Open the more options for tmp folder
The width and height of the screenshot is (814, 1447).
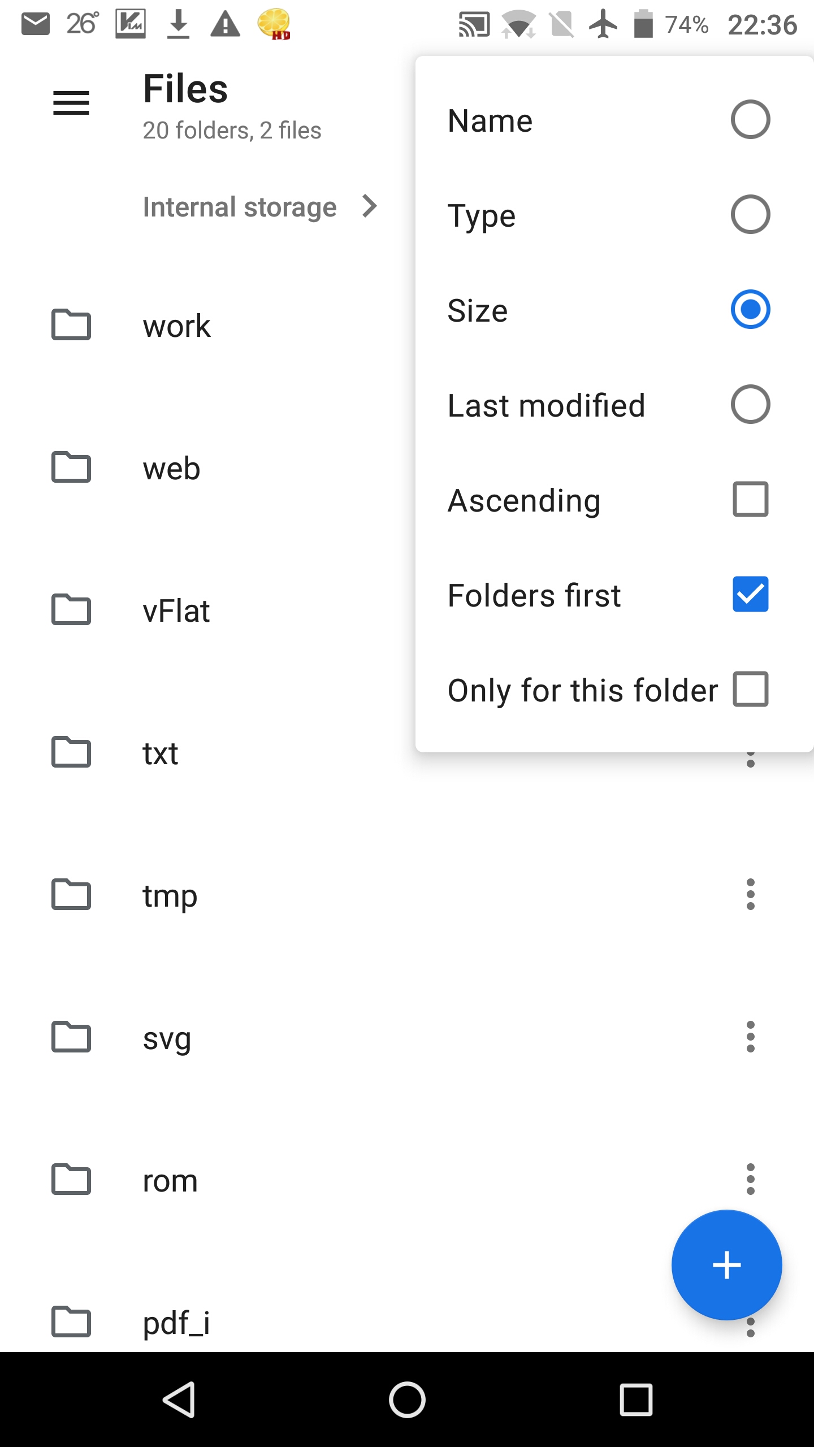750,894
